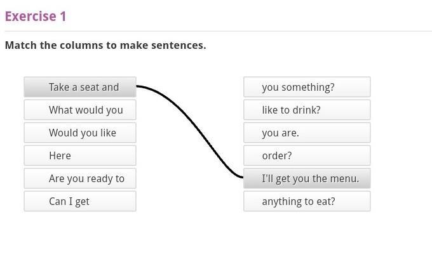Select the 'you something?' ending box
This screenshot has height=264, width=432.
click(x=307, y=87)
